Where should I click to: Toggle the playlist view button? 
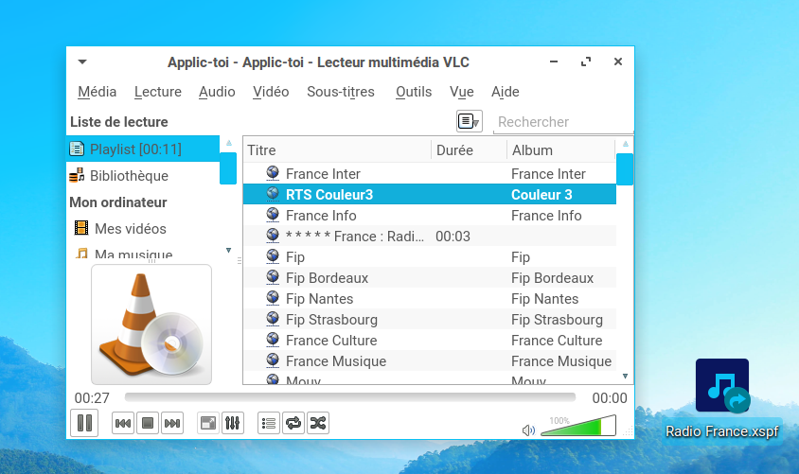[269, 423]
